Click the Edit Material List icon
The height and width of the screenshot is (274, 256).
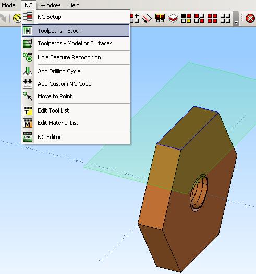(28, 123)
